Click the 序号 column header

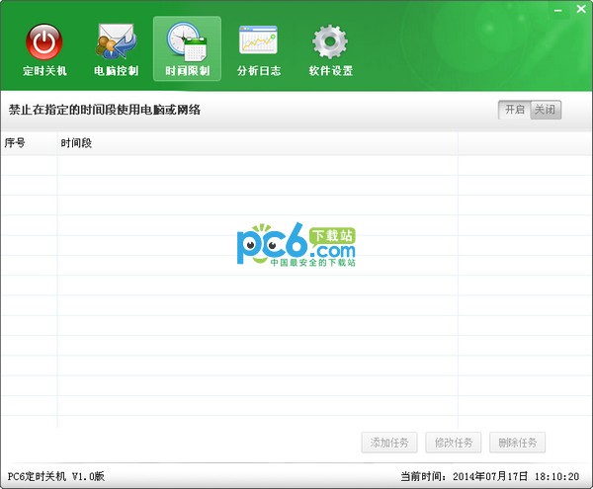point(29,143)
